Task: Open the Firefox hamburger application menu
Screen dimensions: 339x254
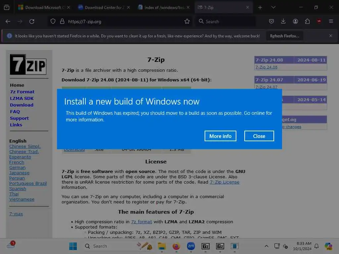Action: click(331, 21)
